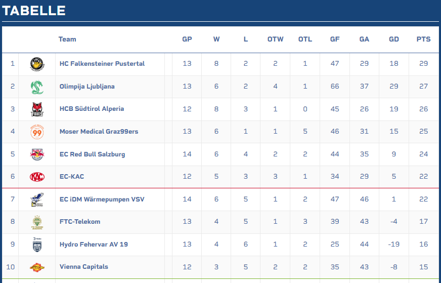This screenshot has height=283, width=441.
Task: Click the EC Red Bull Salzburg logo
Action: [36, 154]
